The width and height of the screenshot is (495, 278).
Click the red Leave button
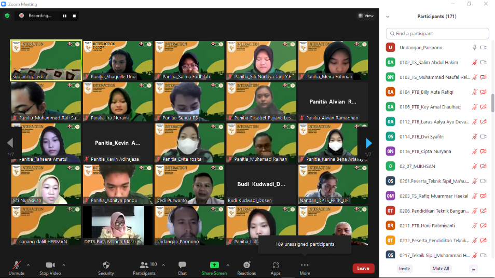[363, 268]
